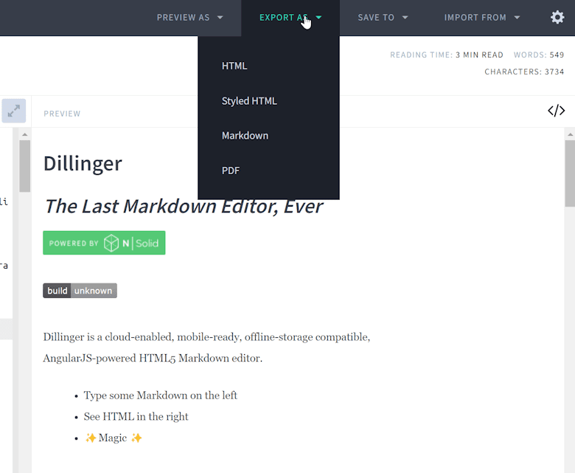The image size is (575, 473).
Task: Click the Save To caret arrow
Action: coord(405,17)
